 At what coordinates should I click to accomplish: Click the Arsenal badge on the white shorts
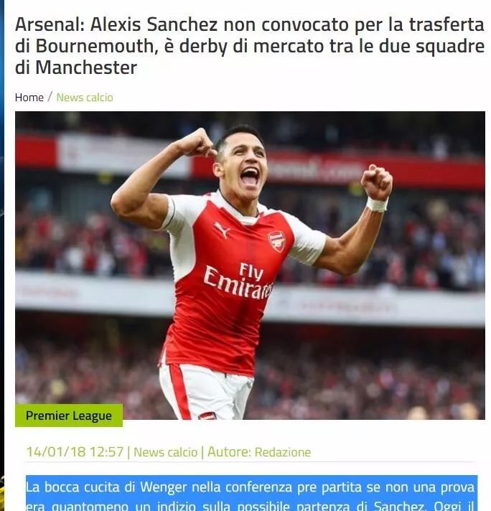pos(207,416)
